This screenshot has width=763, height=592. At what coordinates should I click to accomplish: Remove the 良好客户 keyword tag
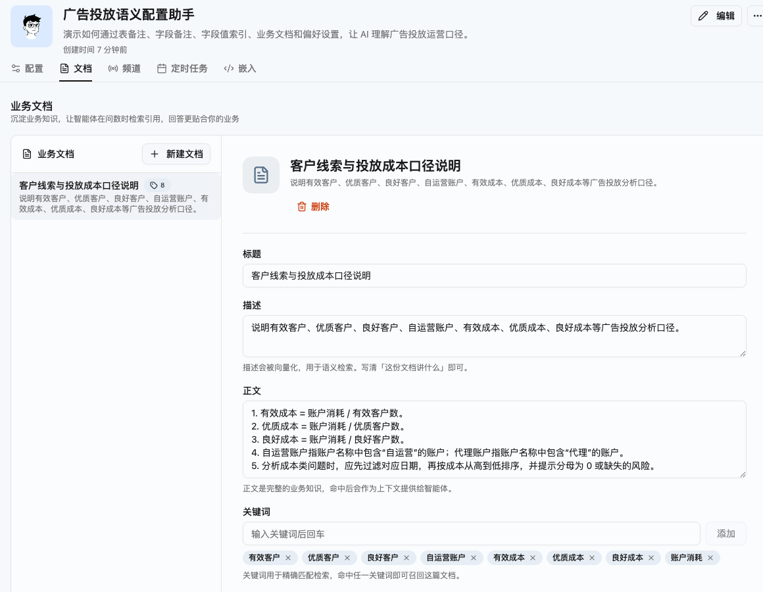click(406, 558)
